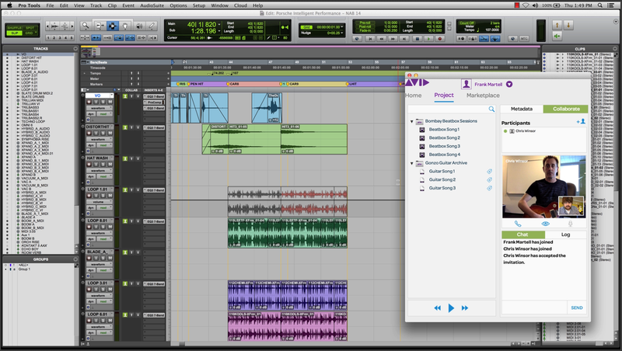This screenshot has width=622, height=351.
Task: Select the Zoomer tool in the toolbar
Action: tap(86, 26)
